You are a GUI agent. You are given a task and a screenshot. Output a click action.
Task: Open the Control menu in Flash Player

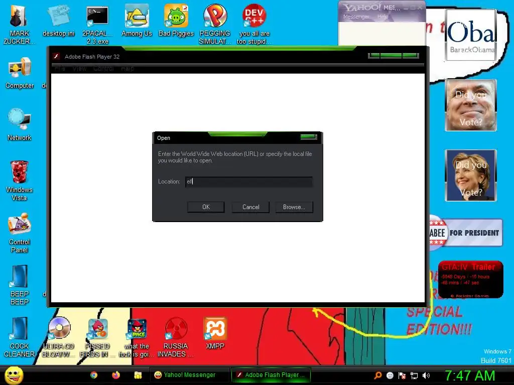click(x=103, y=68)
